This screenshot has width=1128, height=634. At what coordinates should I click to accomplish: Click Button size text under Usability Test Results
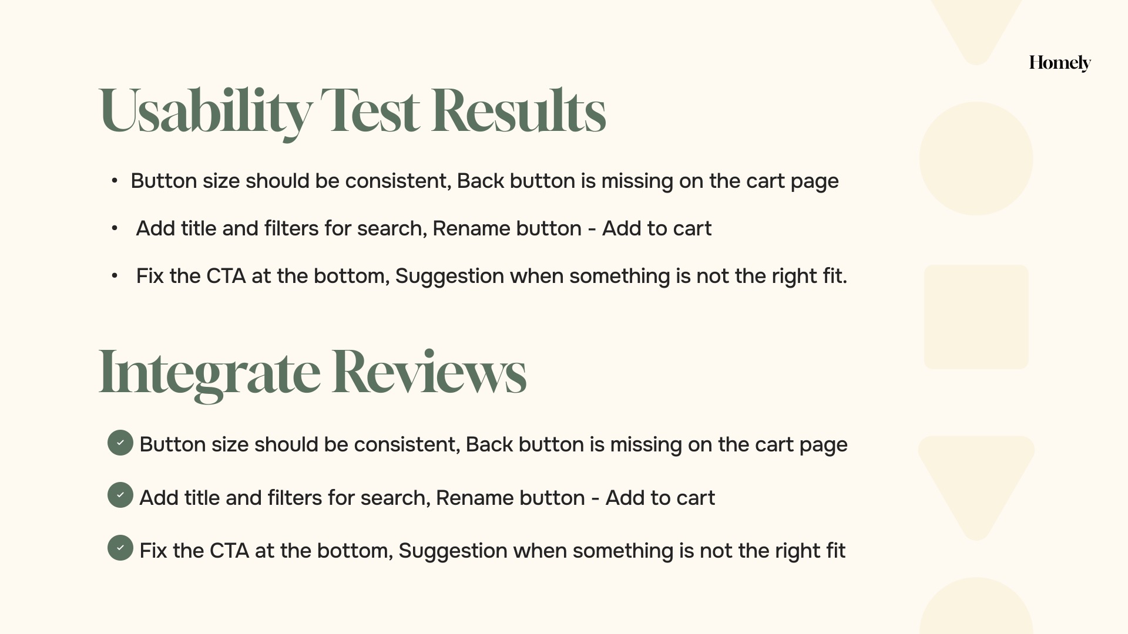[x=484, y=181]
